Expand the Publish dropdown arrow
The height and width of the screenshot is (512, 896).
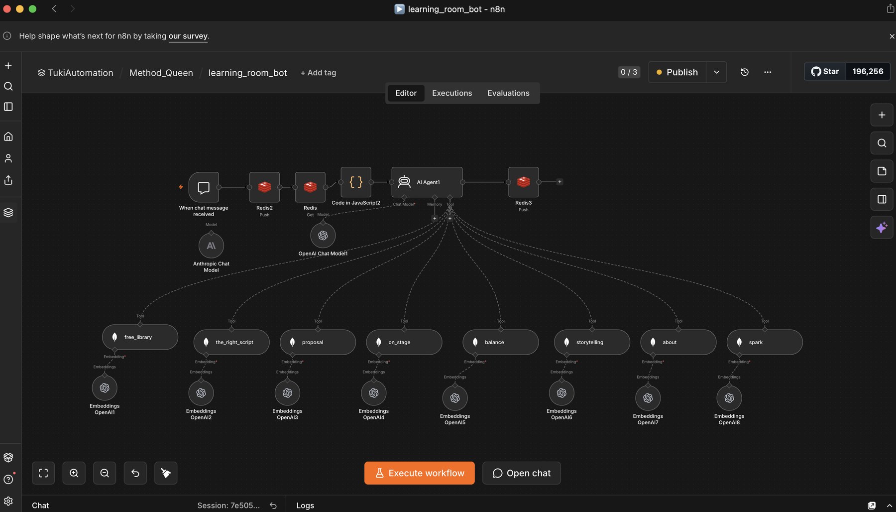point(716,72)
